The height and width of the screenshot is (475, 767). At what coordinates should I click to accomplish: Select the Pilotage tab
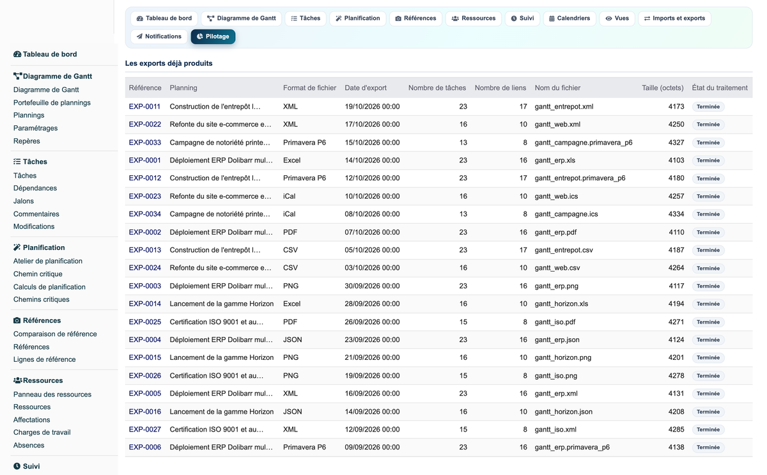(x=213, y=36)
